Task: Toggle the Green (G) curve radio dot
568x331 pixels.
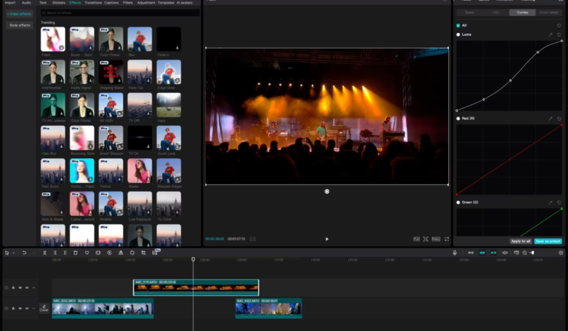Action: click(458, 202)
